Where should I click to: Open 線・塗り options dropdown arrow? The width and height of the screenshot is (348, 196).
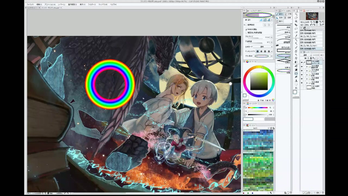click(272, 20)
